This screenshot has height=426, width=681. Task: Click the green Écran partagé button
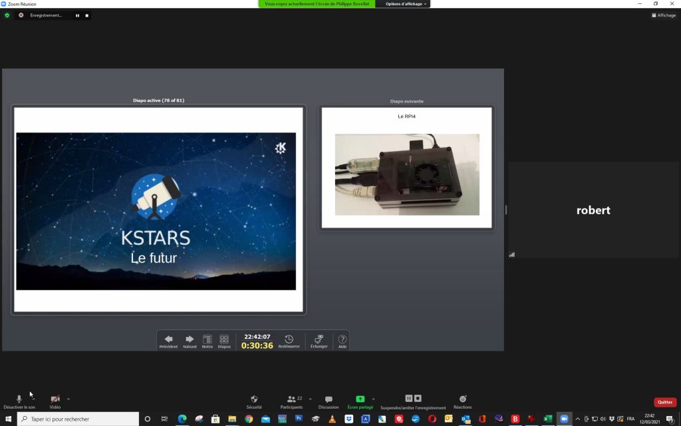point(360,401)
